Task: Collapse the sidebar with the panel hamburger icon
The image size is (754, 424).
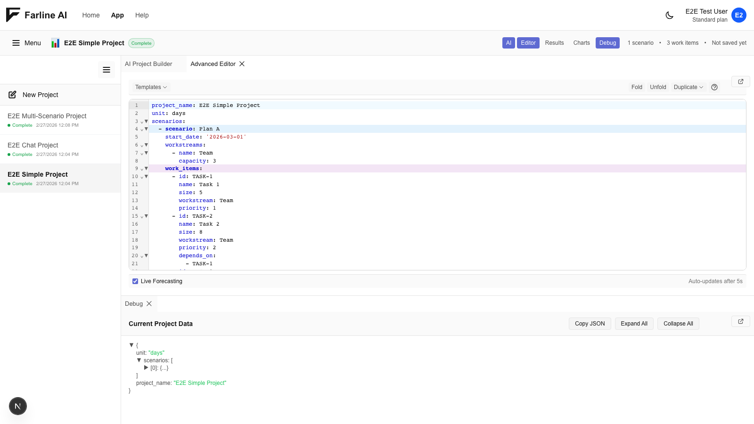Action: tap(107, 69)
